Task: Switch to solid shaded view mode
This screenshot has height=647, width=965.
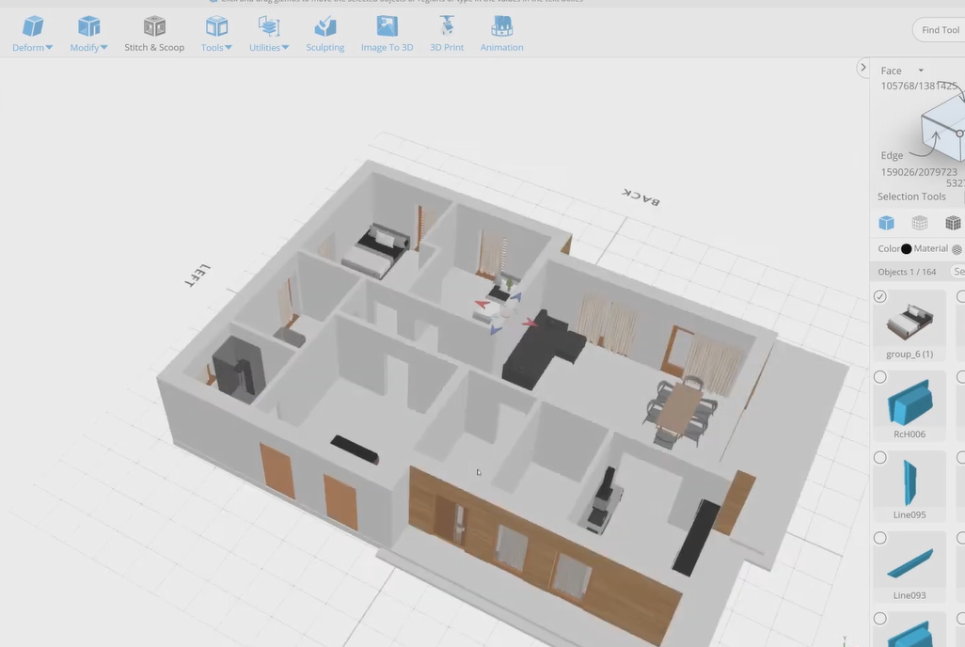Action: (886, 223)
